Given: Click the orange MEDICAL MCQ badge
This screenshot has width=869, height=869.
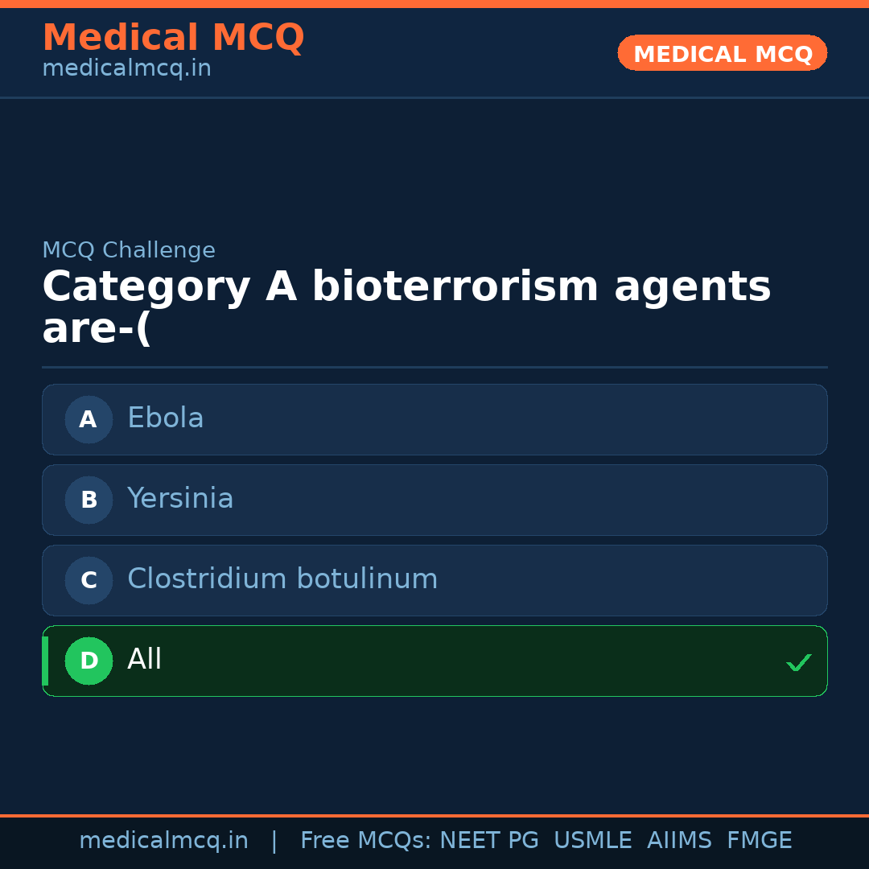Looking at the screenshot, I should point(722,53).
